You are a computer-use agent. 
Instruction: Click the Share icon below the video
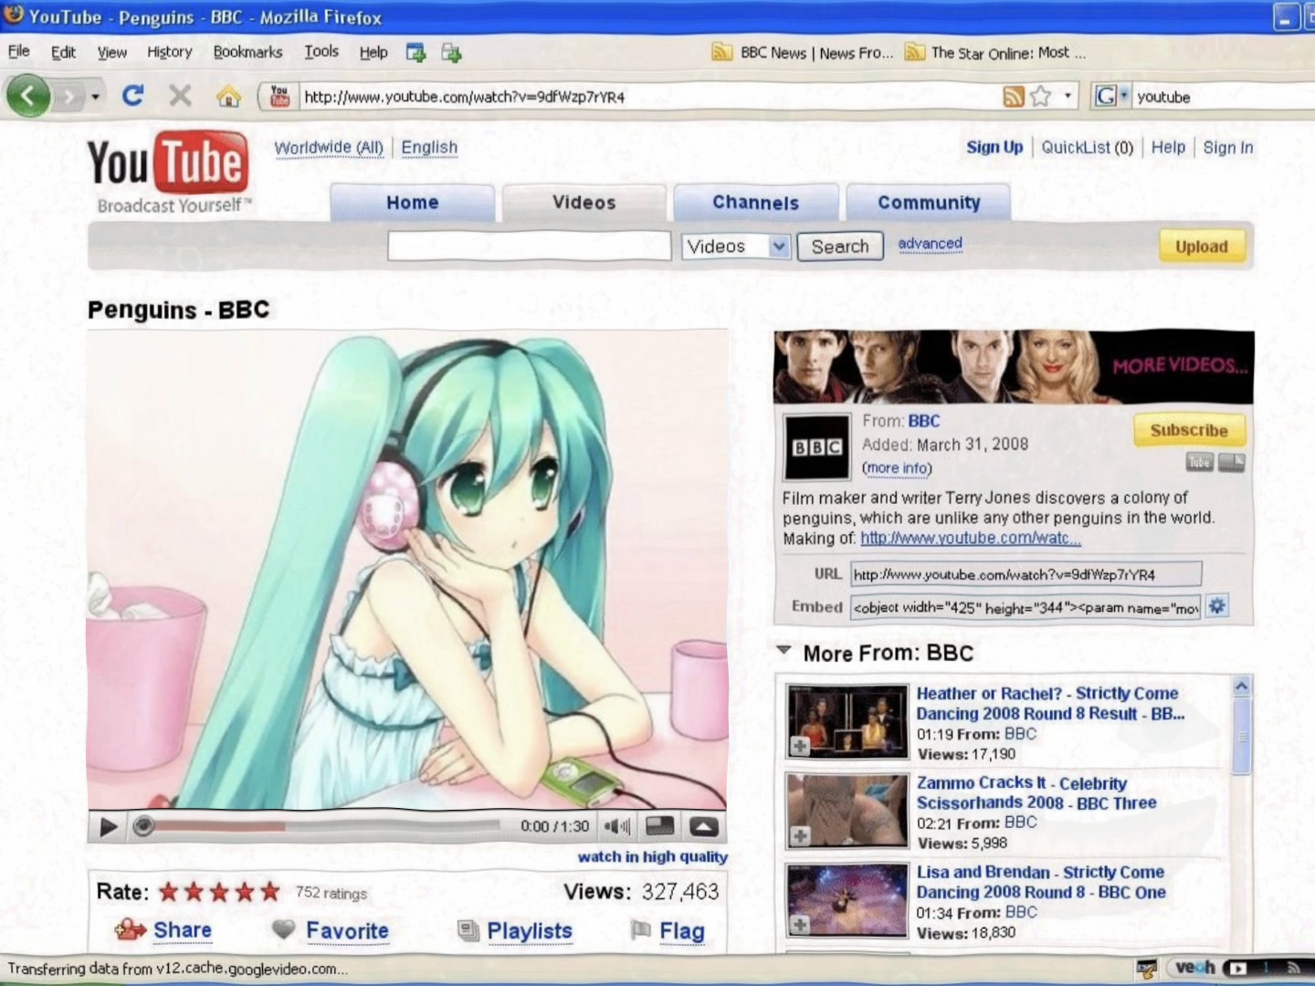[x=131, y=932]
